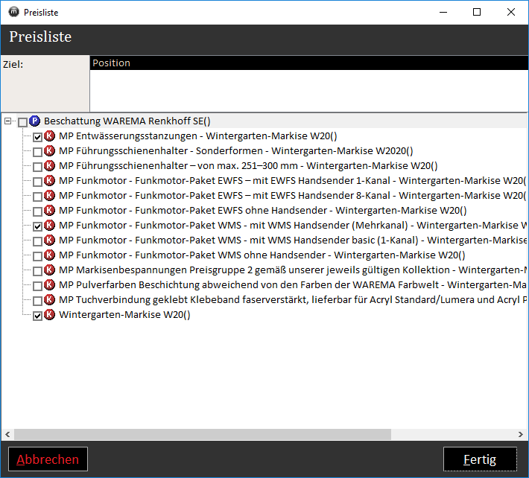This screenshot has height=478, width=529.
Task: Click the Position column header
Action: pyautogui.click(x=308, y=63)
